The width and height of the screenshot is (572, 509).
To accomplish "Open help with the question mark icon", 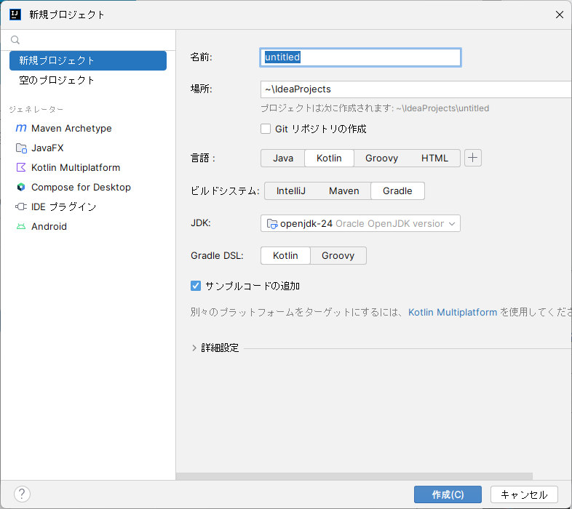I will 22,494.
